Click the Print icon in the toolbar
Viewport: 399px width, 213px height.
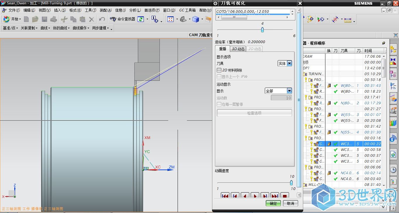pyautogui.click(x=53, y=19)
